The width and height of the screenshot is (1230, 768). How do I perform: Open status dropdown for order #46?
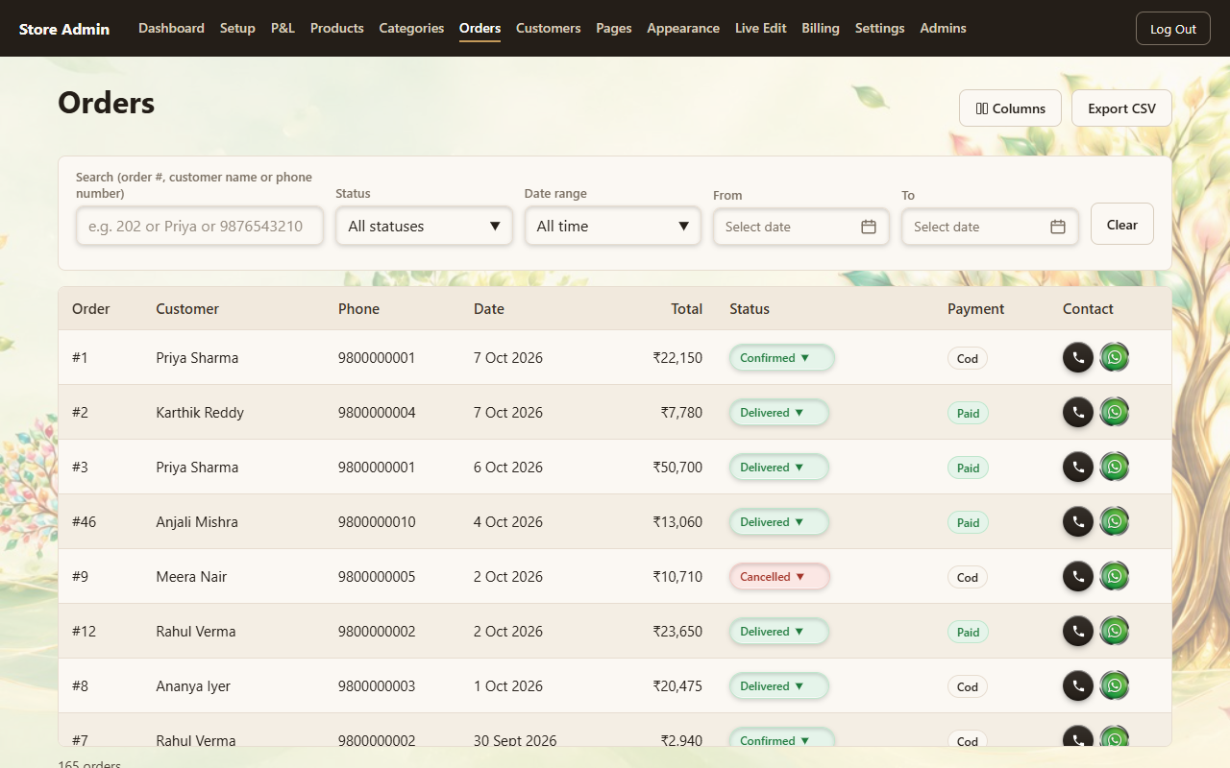[x=779, y=522]
